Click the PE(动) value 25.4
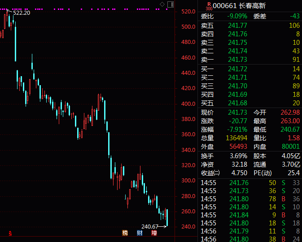 coord(294,173)
